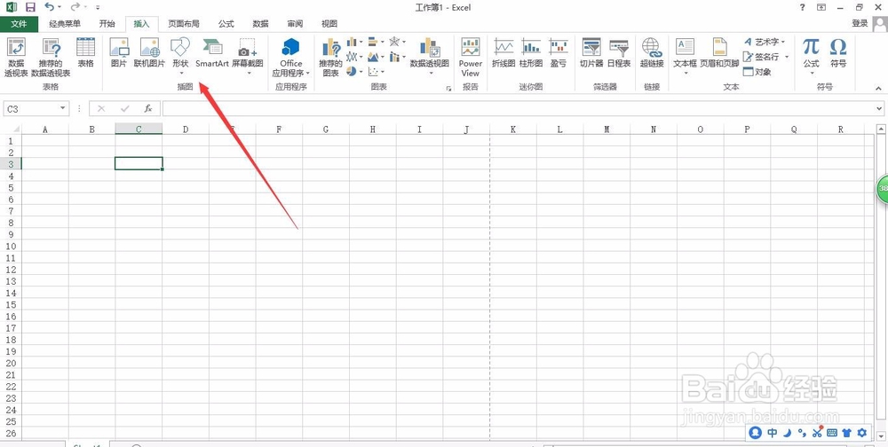Insert a Picture (图片) from file
Viewport: 888px width, 447px height.
coord(119,53)
